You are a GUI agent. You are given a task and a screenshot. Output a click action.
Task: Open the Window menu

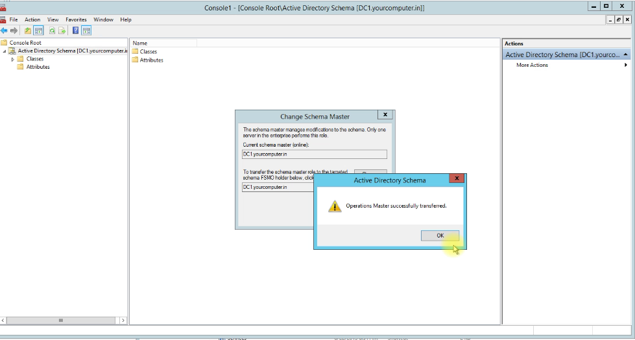point(103,19)
